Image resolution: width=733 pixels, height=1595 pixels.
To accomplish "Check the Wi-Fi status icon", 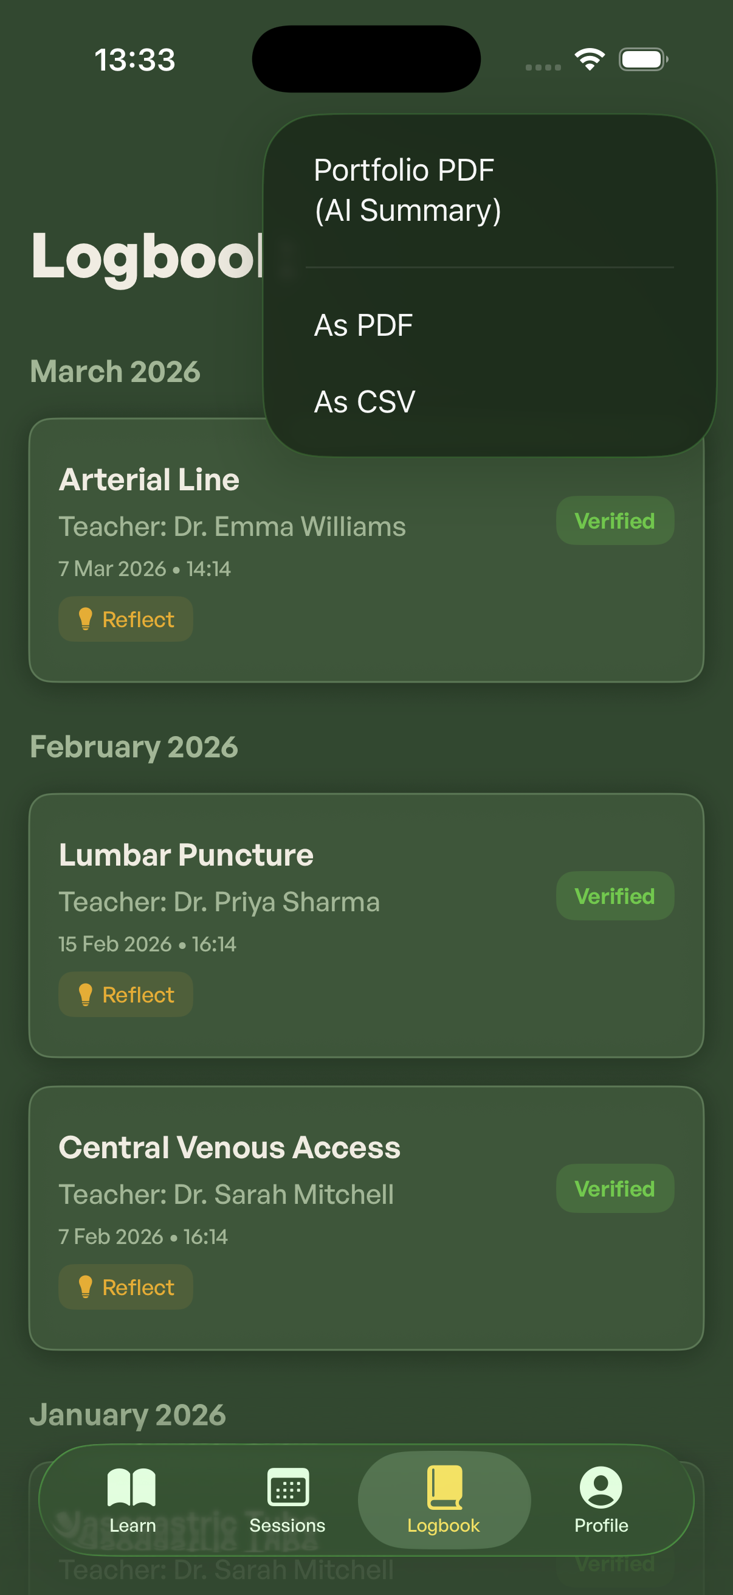I will (590, 60).
